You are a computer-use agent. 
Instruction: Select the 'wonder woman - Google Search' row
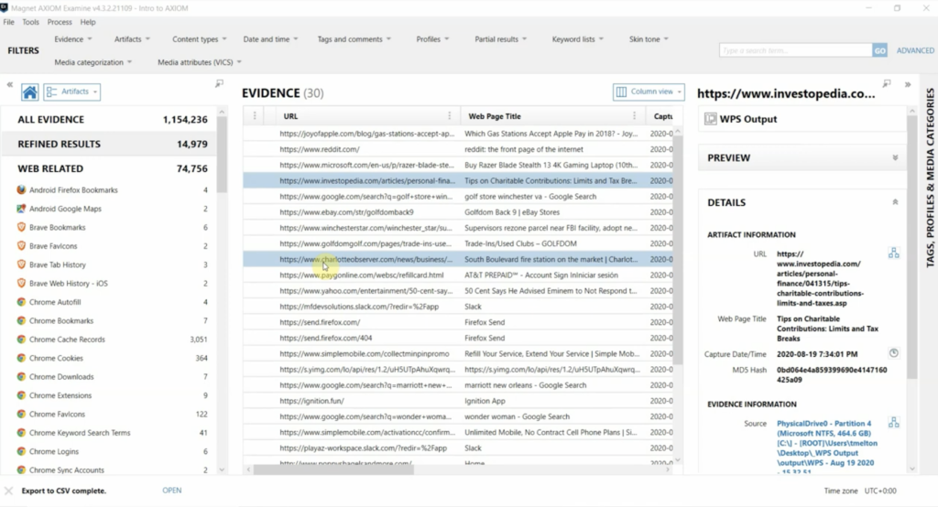pos(458,416)
